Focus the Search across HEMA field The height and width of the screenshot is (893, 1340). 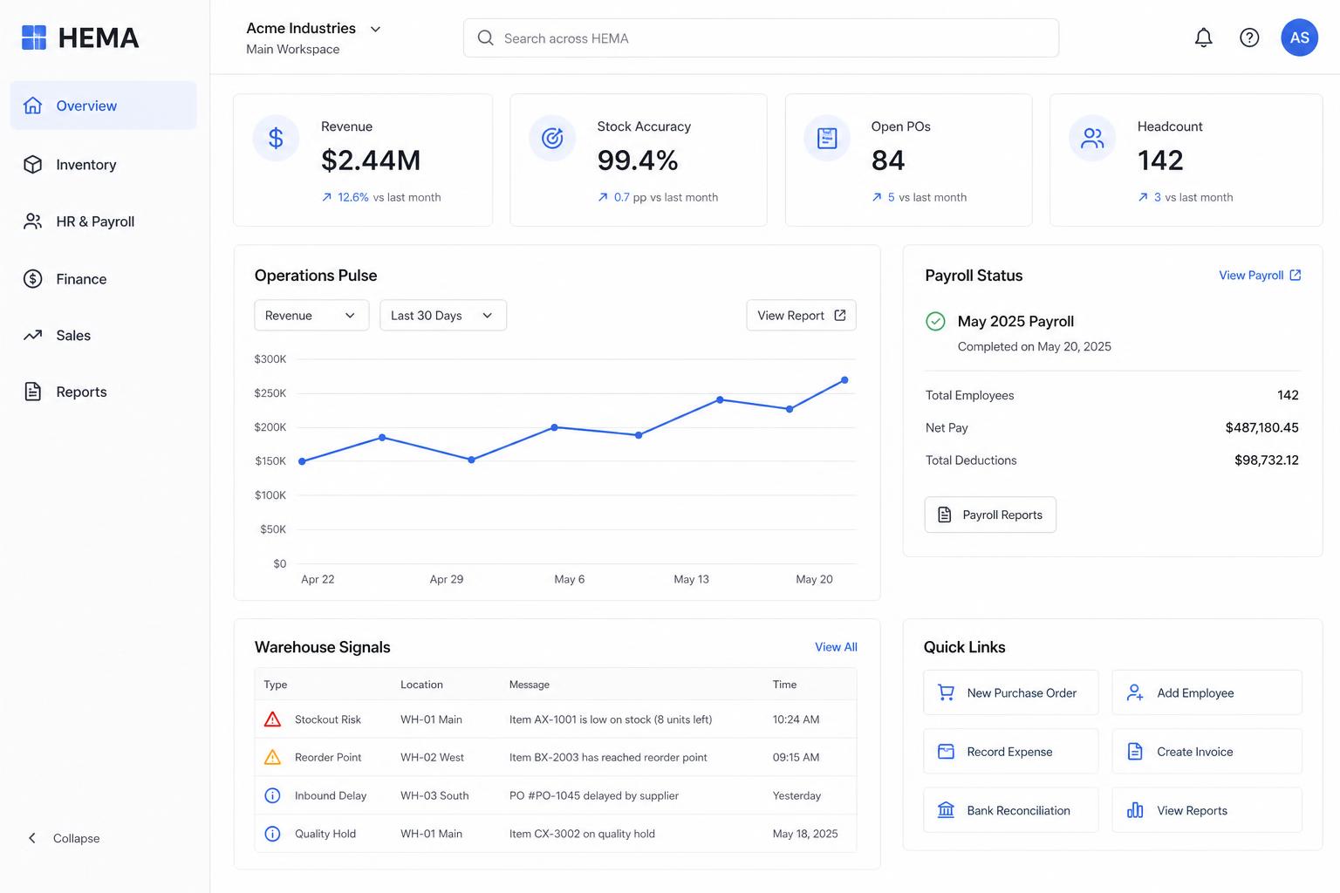[x=761, y=38]
